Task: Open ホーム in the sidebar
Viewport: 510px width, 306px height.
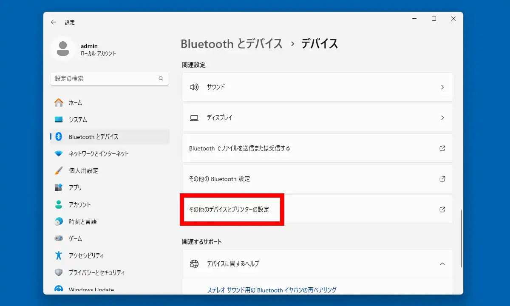Action: point(110,102)
